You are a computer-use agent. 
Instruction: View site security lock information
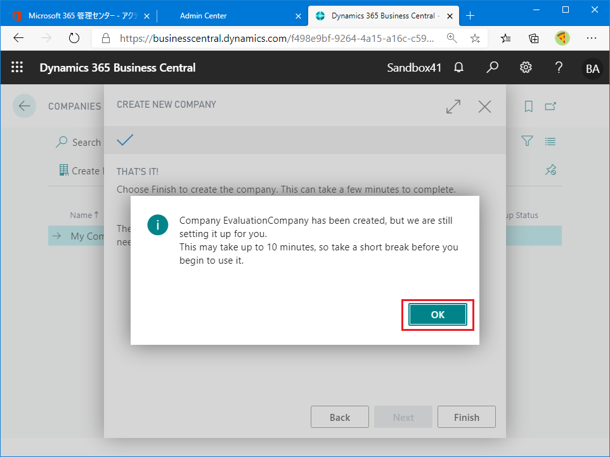coord(105,38)
